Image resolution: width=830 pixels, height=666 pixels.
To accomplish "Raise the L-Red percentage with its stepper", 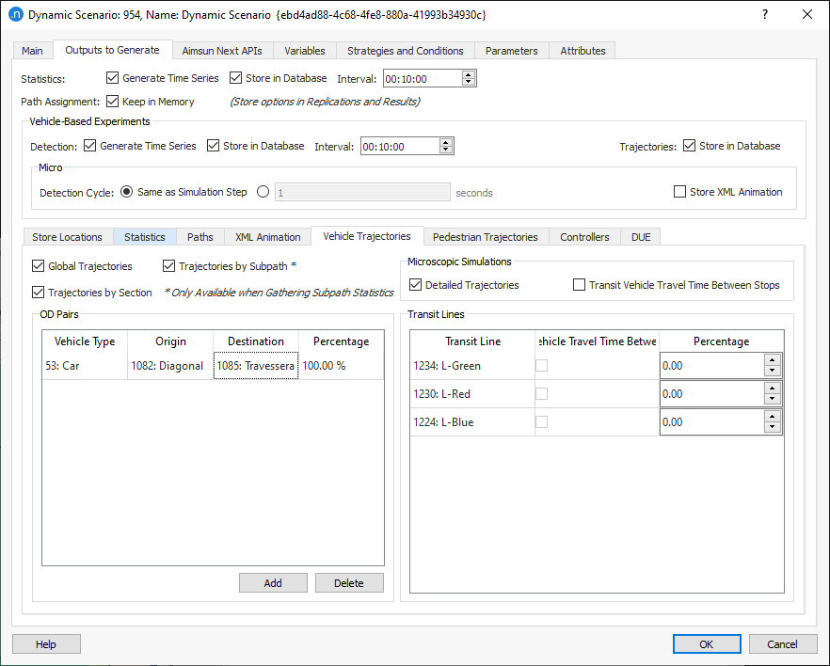I will 773,388.
